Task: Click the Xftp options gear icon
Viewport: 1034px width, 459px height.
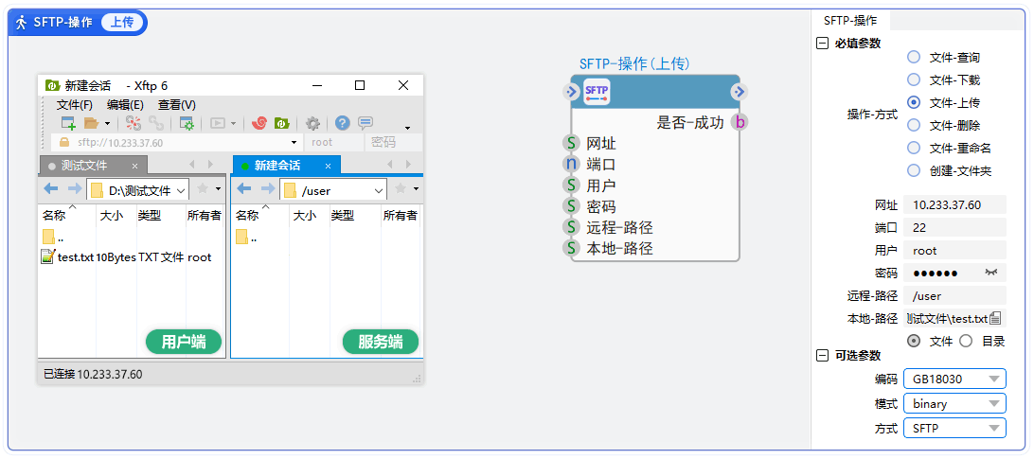Action: [312, 123]
